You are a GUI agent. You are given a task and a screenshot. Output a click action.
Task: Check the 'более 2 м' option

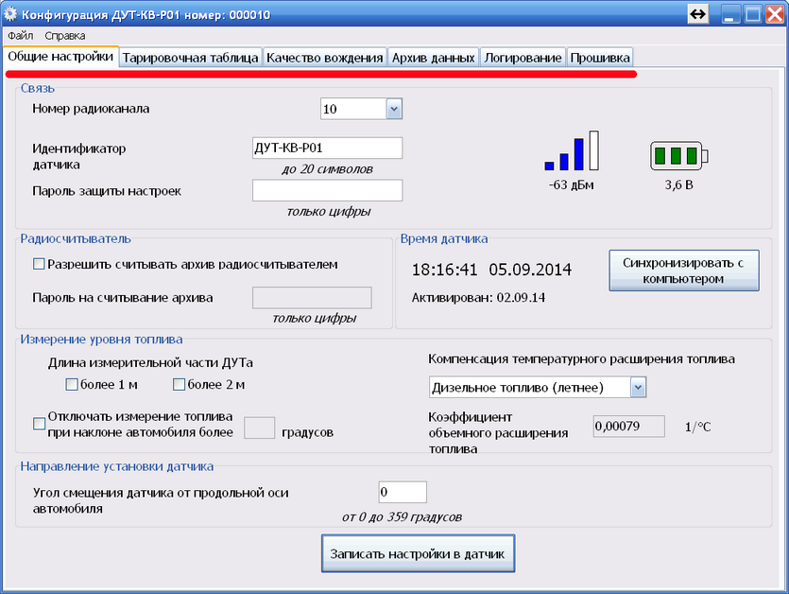tap(179, 384)
